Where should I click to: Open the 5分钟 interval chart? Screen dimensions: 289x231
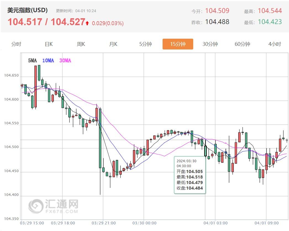[x=145, y=44]
